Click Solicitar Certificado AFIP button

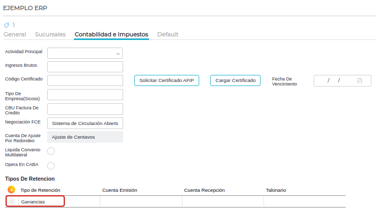(x=167, y=80)
